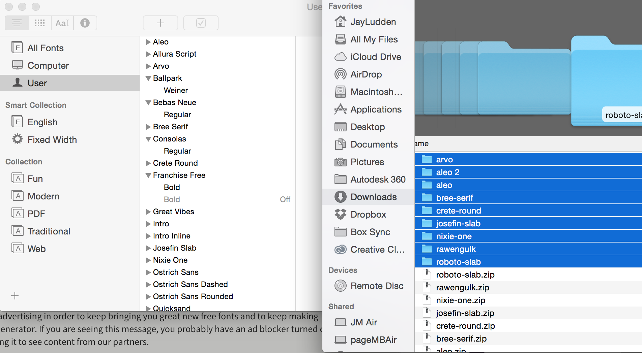Click the enable/disable font checkmark button

pos(201,23)
